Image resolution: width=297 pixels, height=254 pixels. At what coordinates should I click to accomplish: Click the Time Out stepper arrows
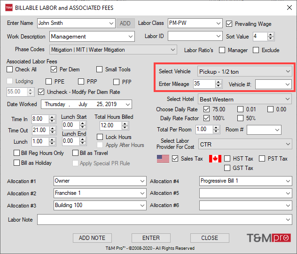pos(53,130)
